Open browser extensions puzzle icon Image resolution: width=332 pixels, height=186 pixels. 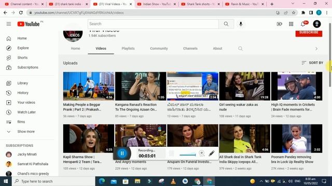coord(303,12)
